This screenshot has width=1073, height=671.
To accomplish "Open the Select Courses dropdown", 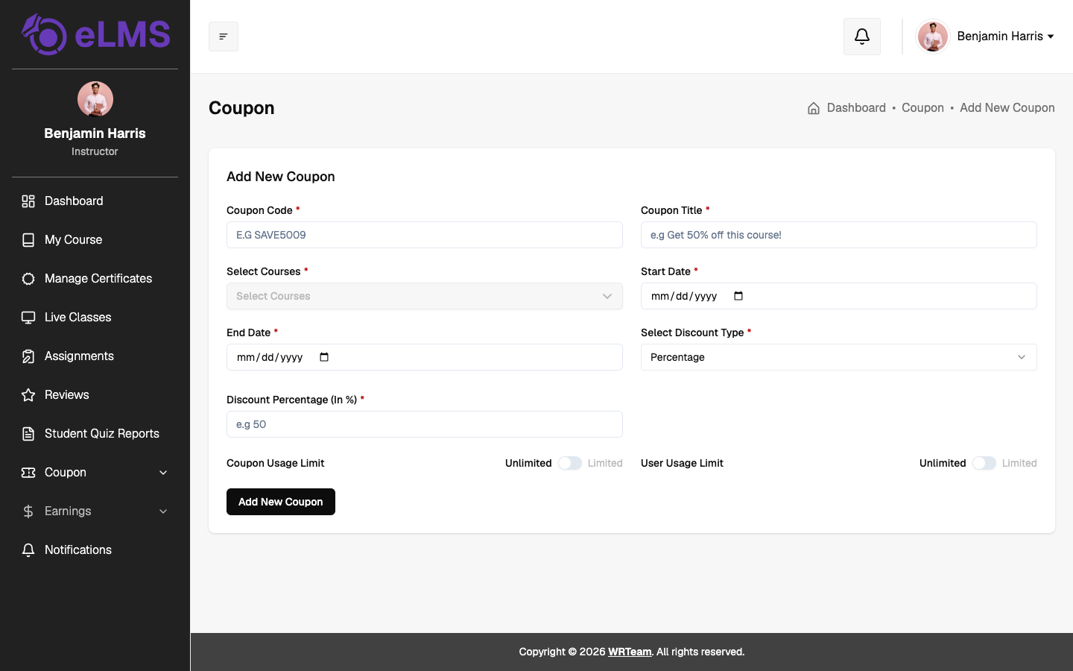I will coord(425,296).
